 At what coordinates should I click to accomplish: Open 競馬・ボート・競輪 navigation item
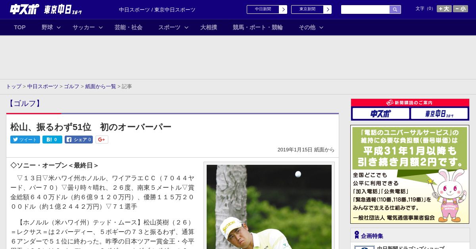pyautogui.click(x=258, y=27)
